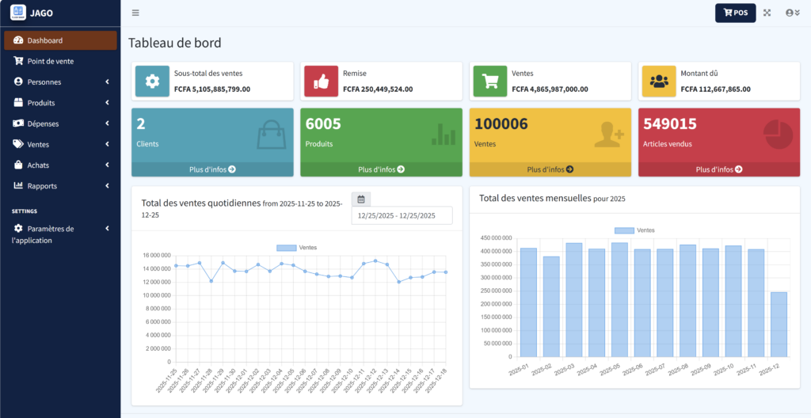Click the date range input field
Image resolution: width=811 pixels, height=418 pixels.
(x=402, y=215)
